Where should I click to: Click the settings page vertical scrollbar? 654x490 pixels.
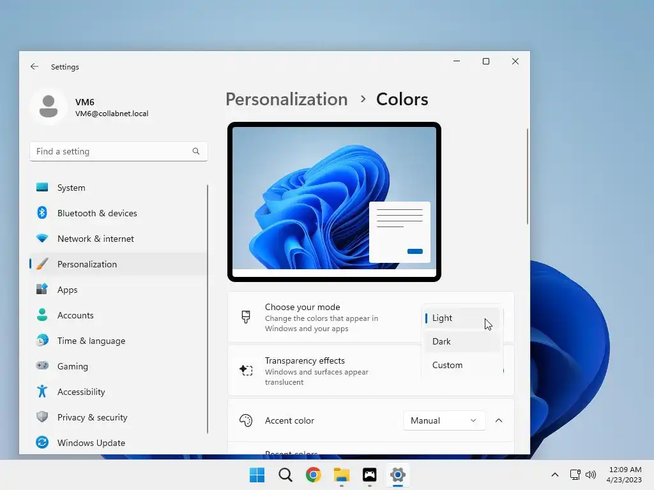527,176
